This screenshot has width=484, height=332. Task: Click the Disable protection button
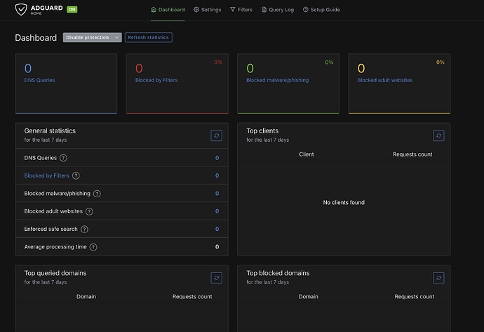click(88, 38)
